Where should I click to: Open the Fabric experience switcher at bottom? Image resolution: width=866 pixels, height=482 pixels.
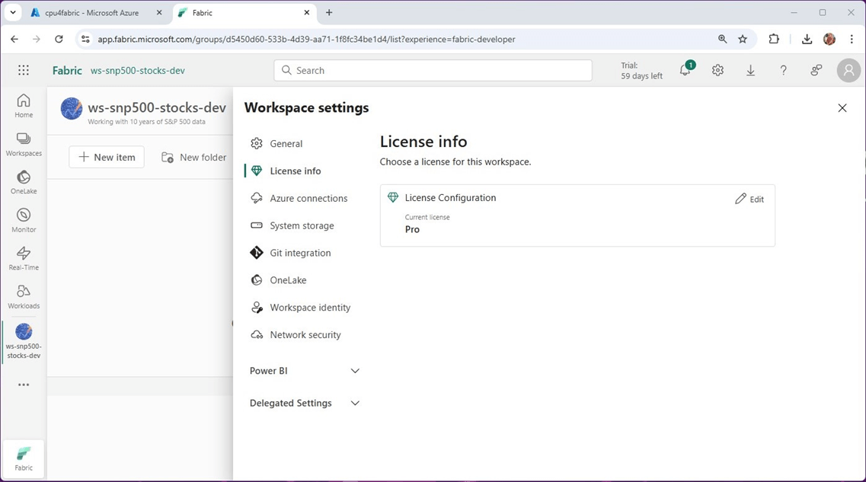click(23, 459)
